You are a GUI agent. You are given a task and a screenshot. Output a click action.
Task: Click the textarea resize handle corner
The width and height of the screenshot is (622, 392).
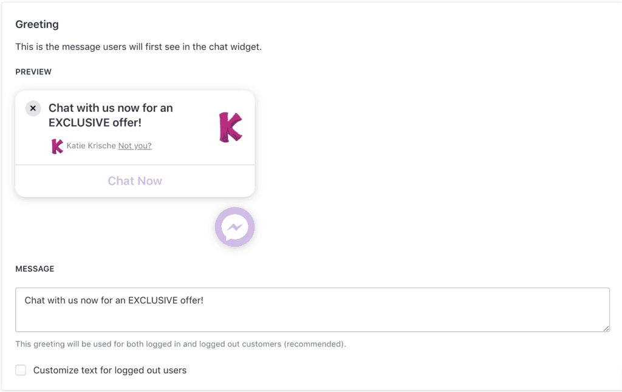pos(606,328)
